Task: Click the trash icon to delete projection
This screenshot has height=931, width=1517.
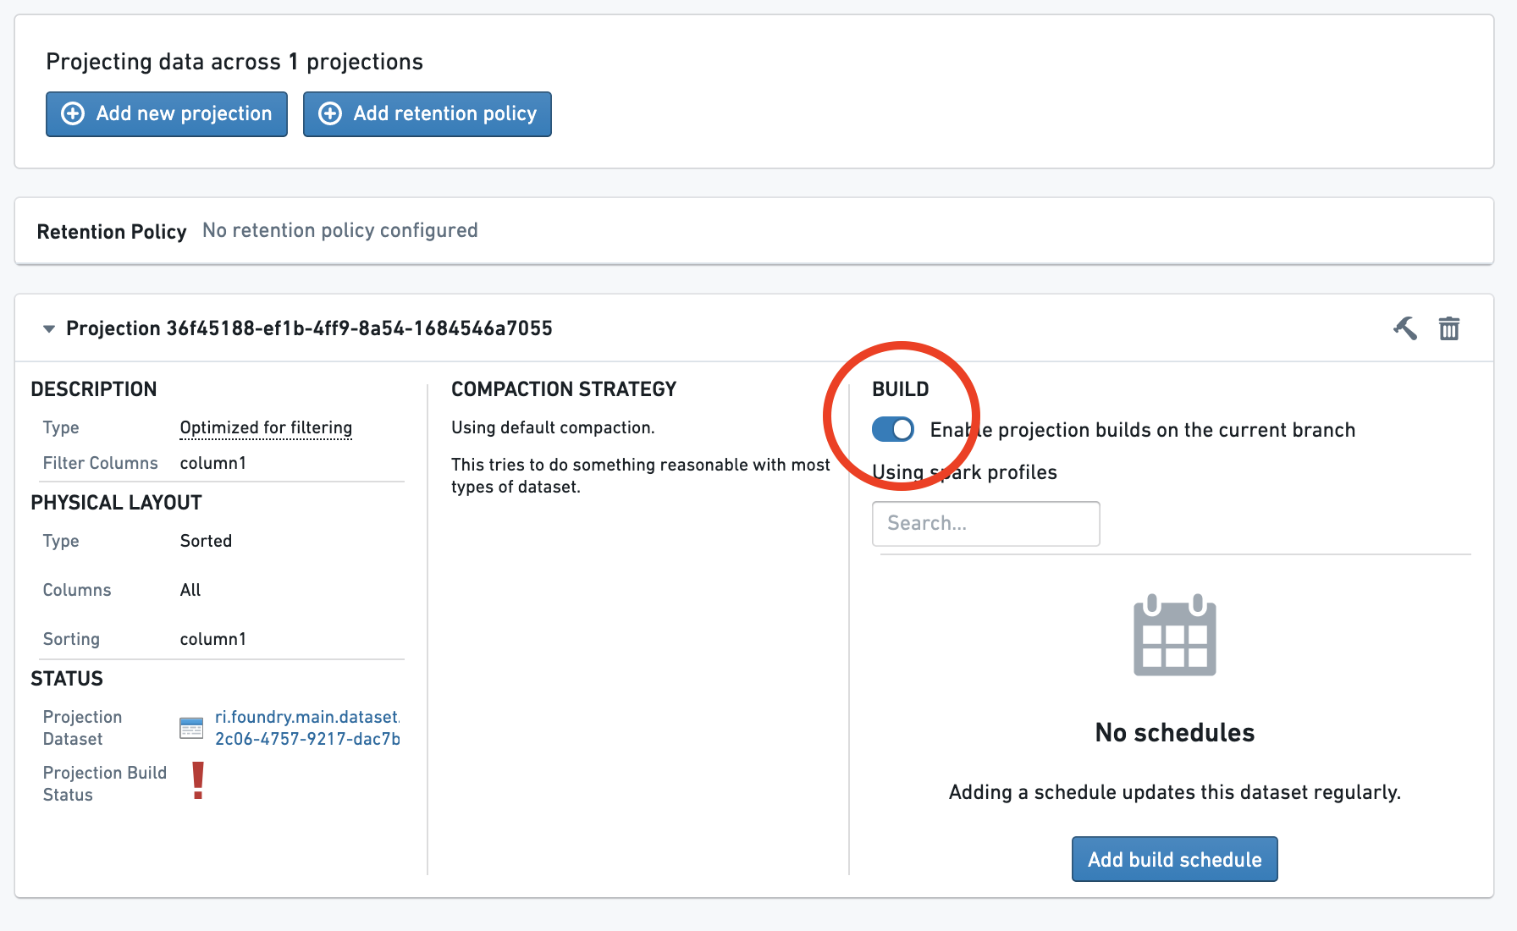Action: (x=1449, y=328)
